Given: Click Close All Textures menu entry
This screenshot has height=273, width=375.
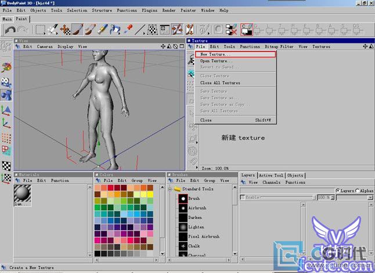Looking at the screenshot, I should coord(219,83).
